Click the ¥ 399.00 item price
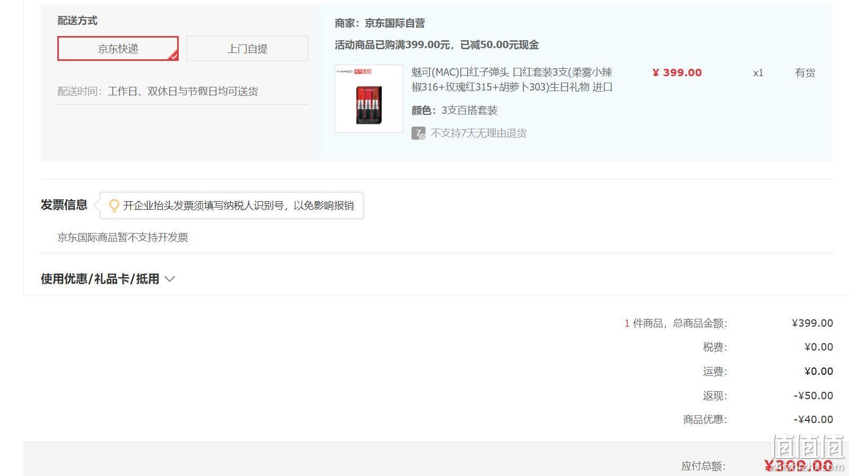This screenshot has height=476, width=849. 677,73
